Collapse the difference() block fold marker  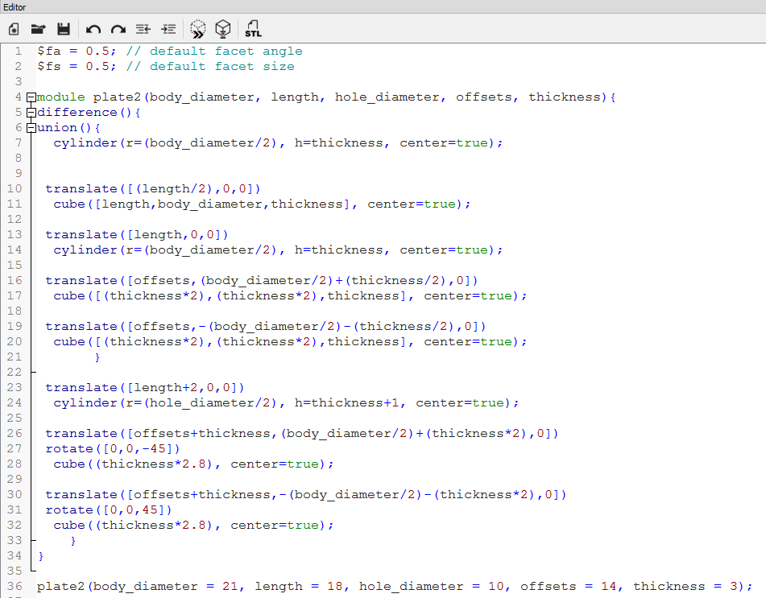point(31,113)
